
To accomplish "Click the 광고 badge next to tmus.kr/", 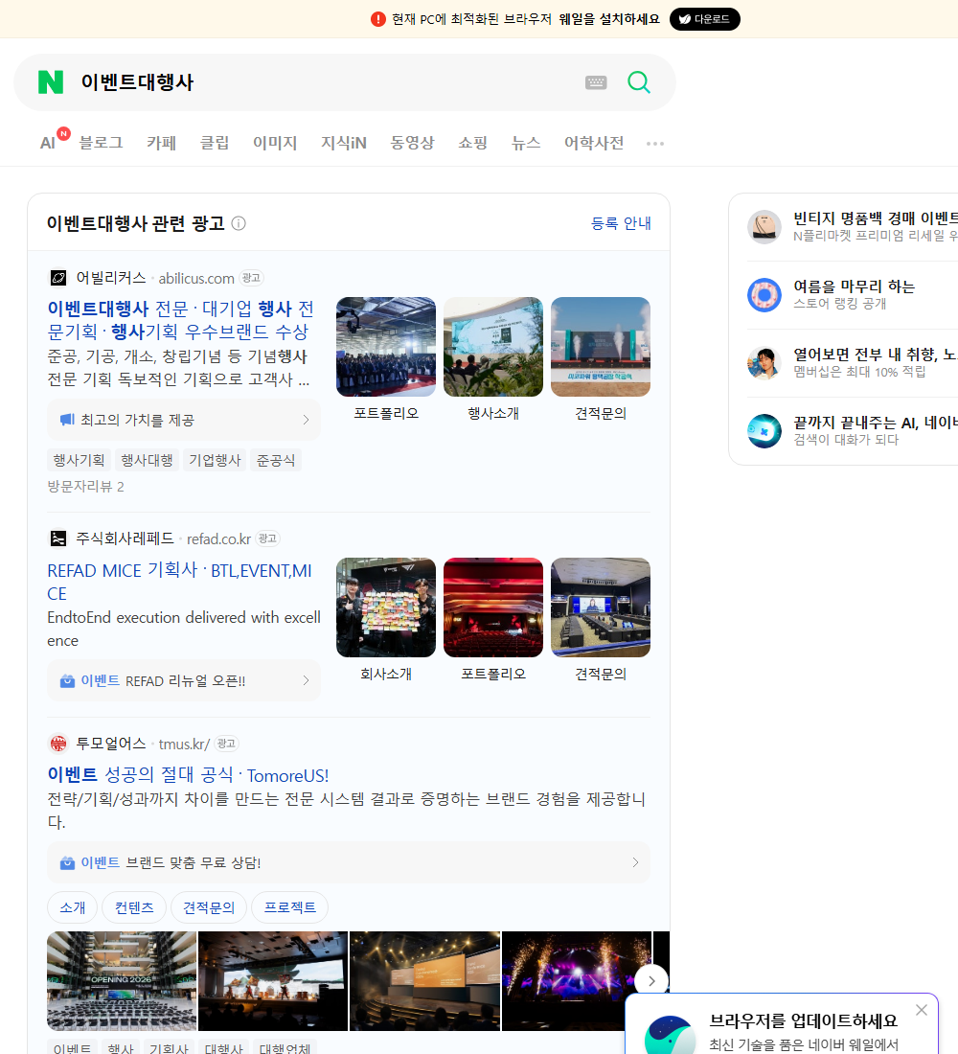I will point(226,744).
